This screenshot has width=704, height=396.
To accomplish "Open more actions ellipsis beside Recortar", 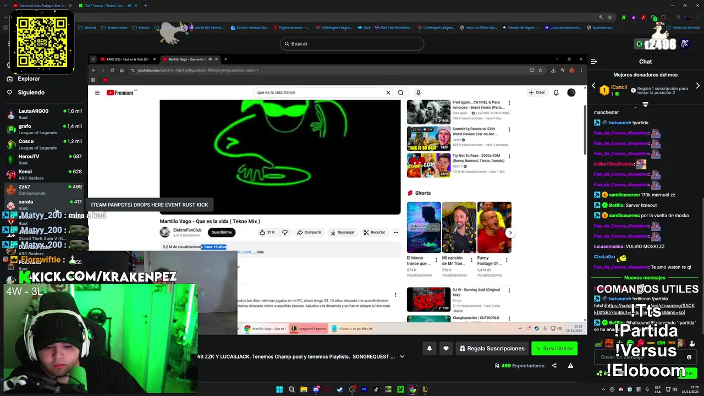I will coord(395,232).
